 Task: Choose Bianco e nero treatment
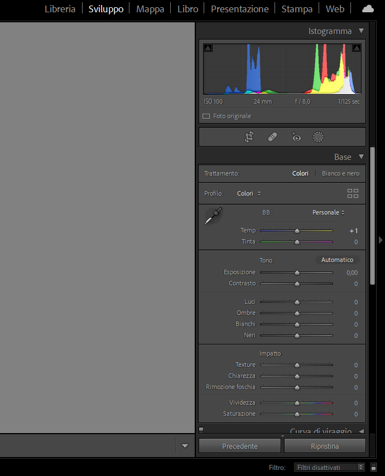click(x=340, y=173)
